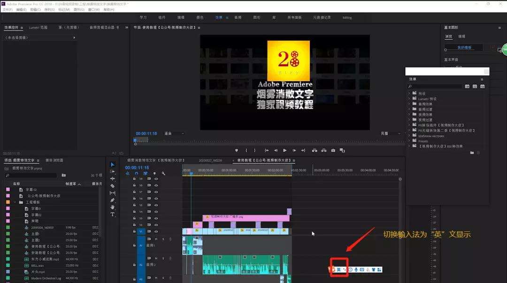Select the Razor tool
507x283 pixels.
click(x=113, y=186)
